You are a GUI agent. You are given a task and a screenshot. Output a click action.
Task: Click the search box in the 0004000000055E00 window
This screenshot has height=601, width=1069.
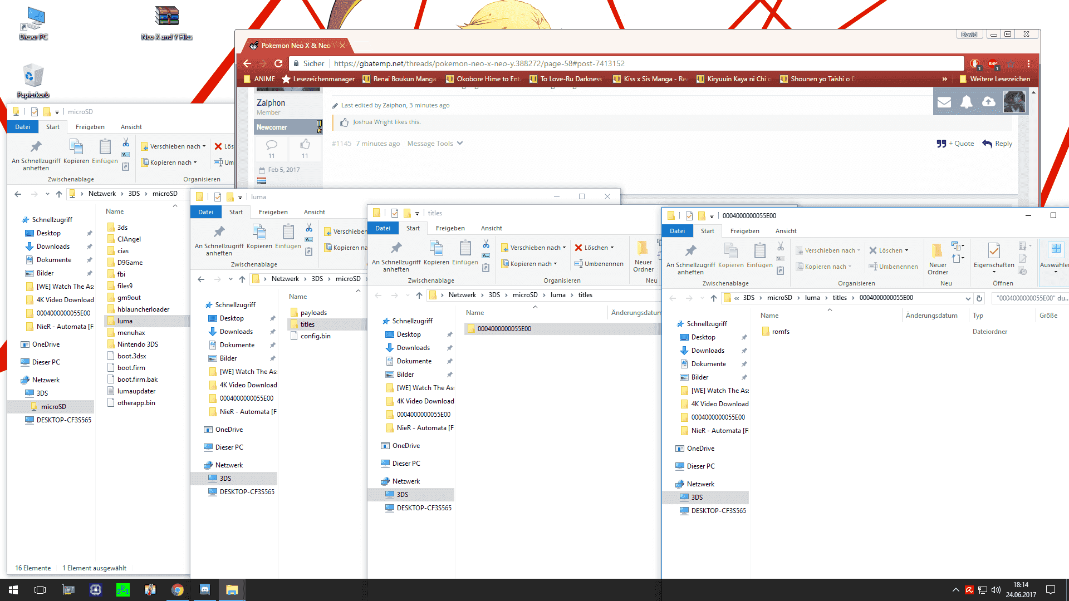coord(1031,298)
